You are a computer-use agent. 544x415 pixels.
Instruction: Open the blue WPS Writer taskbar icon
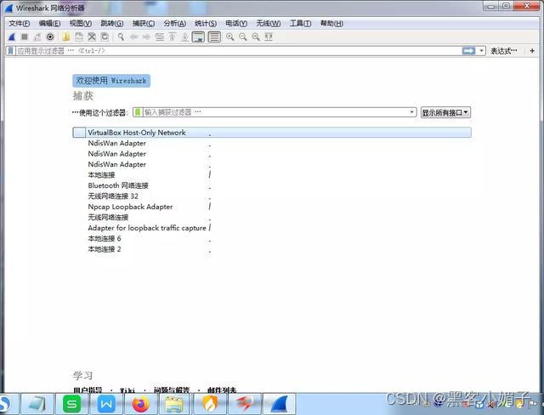[106, 404]
